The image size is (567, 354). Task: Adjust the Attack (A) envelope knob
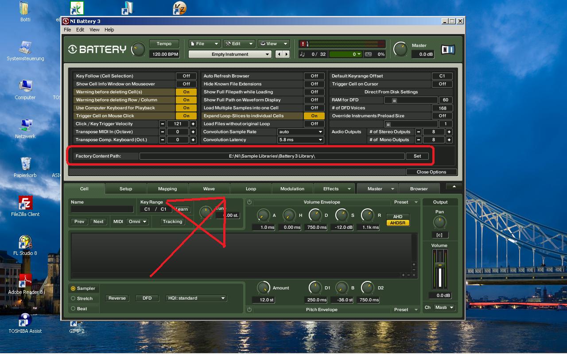click(x=263, y=215)
